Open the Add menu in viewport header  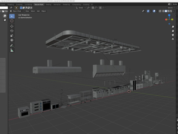pyautogui.click(x=38, y=11)
